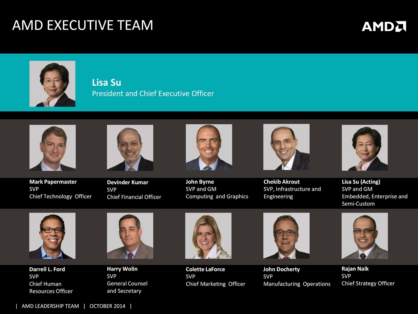Click "President and Chief Executive Officer" subtitle
418x314 pixels.
tap(153, 93)
